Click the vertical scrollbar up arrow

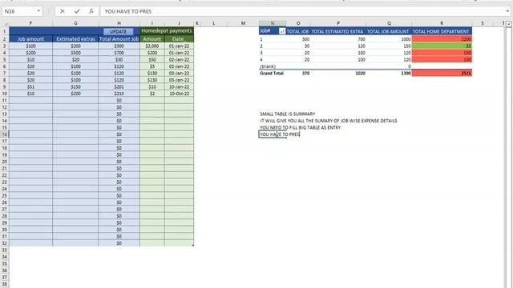tap(509, 24)
